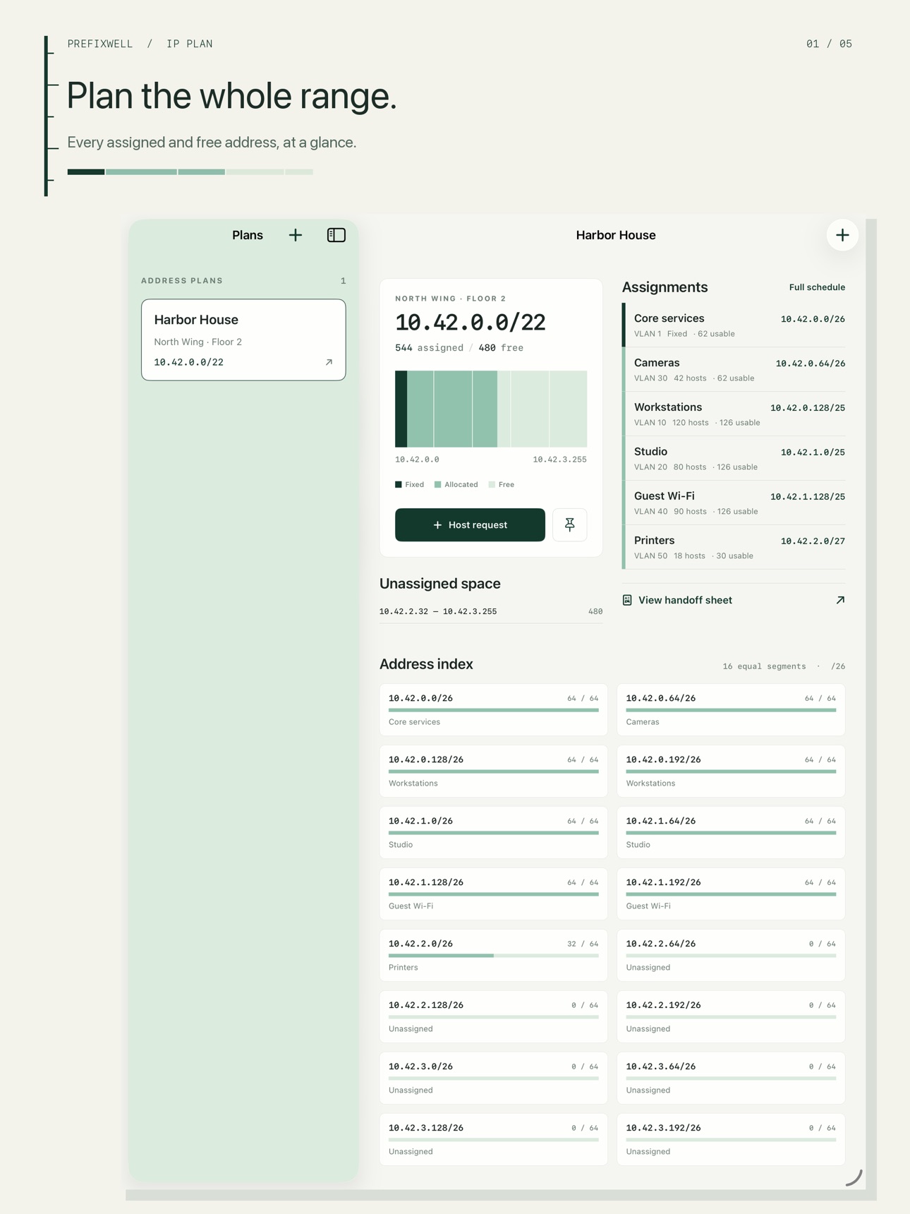Select the Core services assignment row
This screenshot has height=1214, width=910.
(734, 325)
